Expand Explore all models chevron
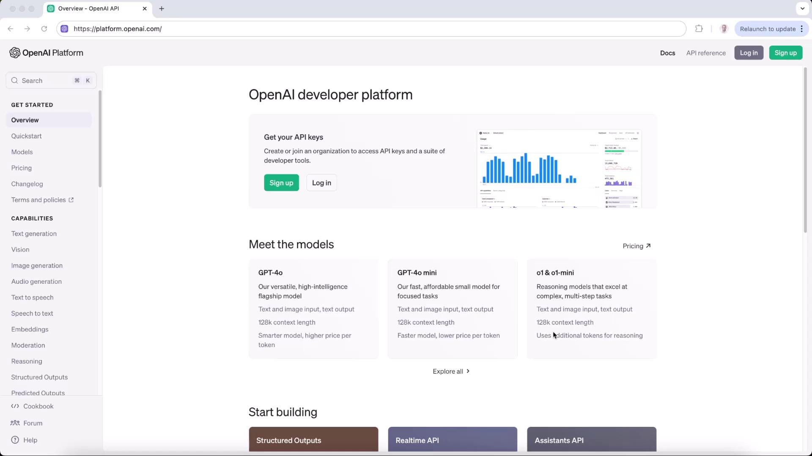Image resolution: width=812 pixels, height=456 pixels. click(x=468, y=371)
